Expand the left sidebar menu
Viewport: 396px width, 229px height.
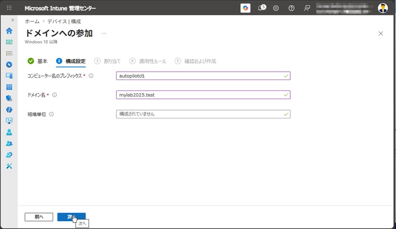(x=13, y=20)
